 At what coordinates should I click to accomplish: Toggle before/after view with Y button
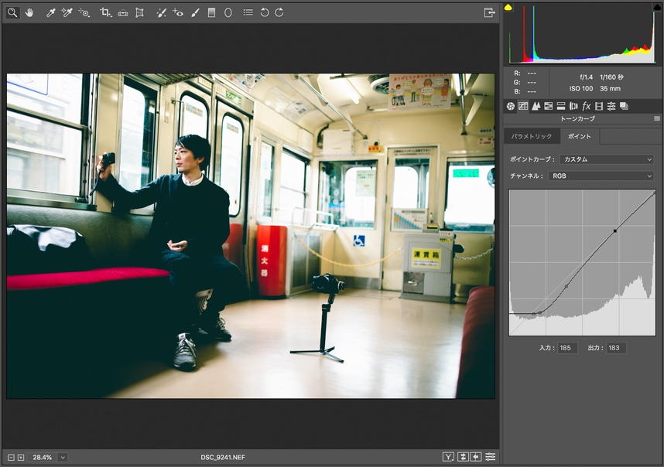449,457
